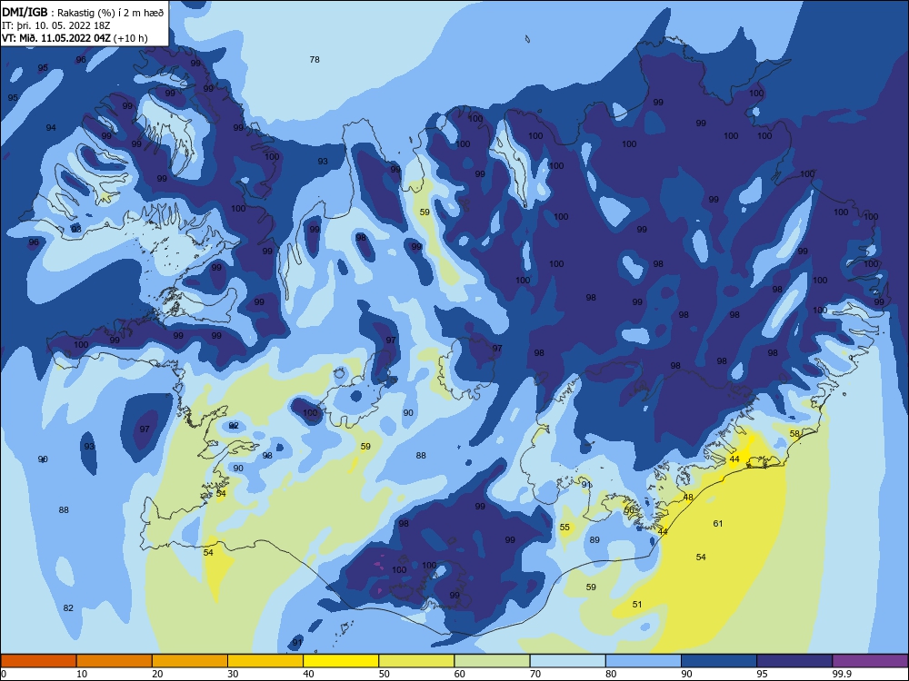Viewport: 909px width, 681px height.
Task: Click the orange 10–20 legend swatch
Action: (x=115, y=661)
